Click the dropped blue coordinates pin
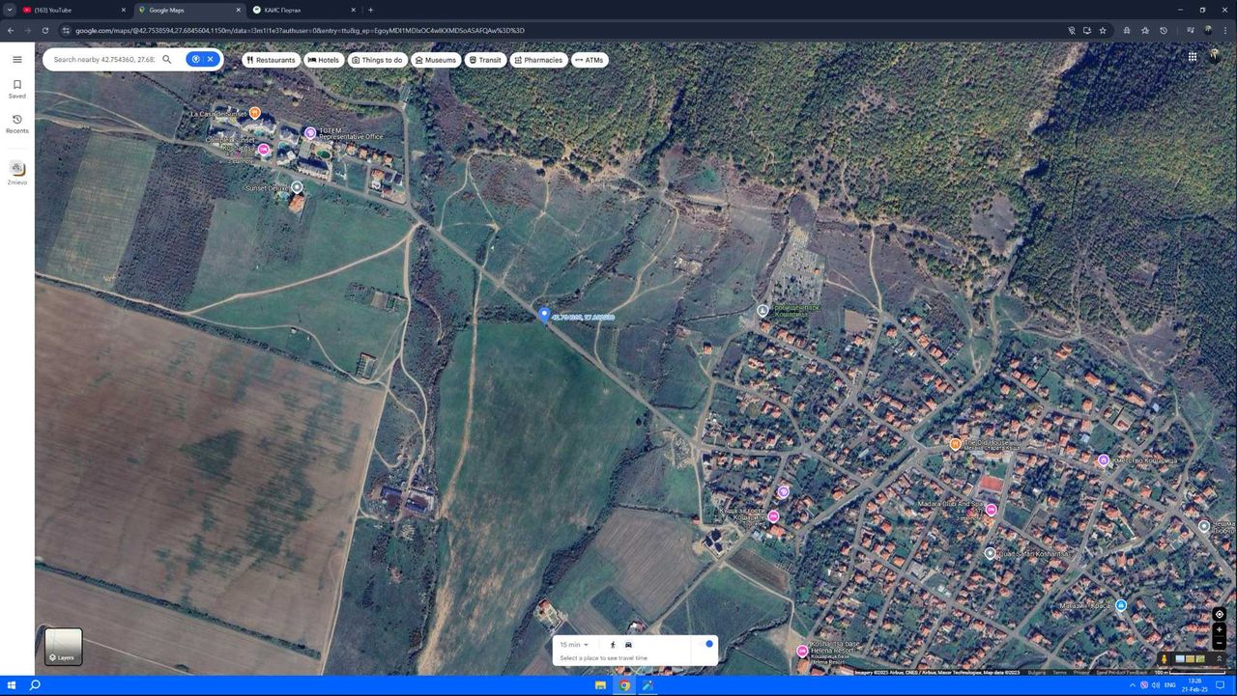Screen dimensions: 1237x696 click(x=544, y=315)
